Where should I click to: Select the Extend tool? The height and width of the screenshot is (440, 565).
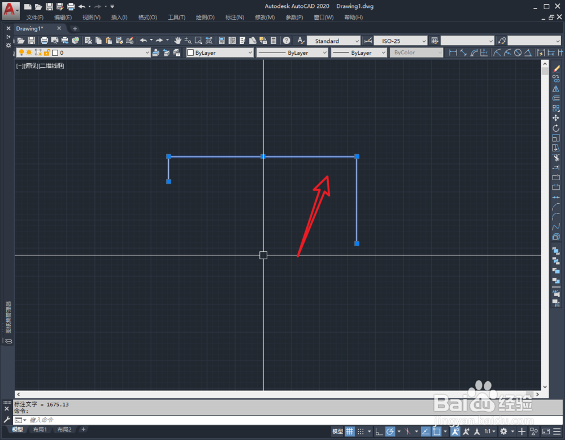point(556,168)
